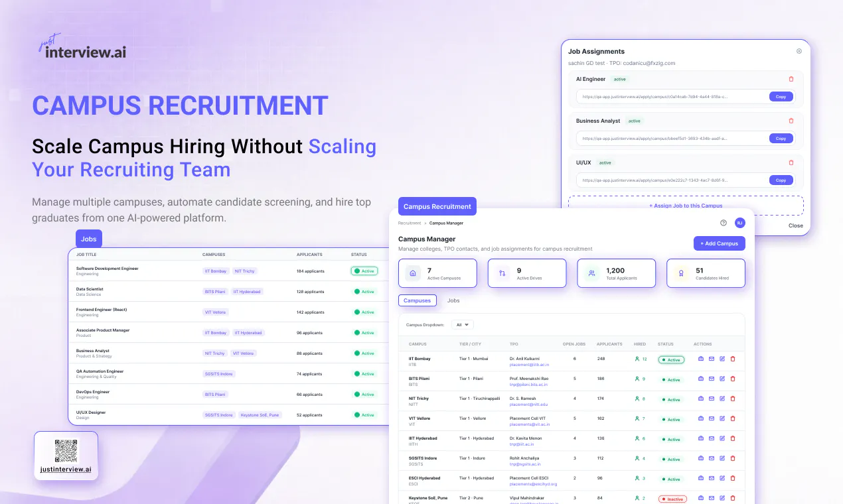The image size is (843, 504).
Task: Remove UI/UX assignment with trash icon
Action: pyautogui.click(x=791, y=162)
